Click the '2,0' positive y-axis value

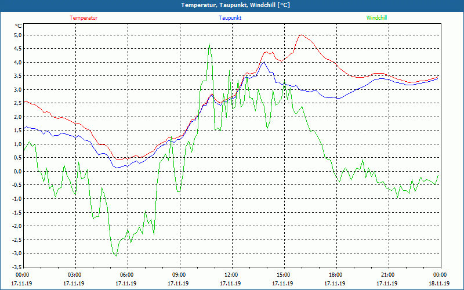18,117
